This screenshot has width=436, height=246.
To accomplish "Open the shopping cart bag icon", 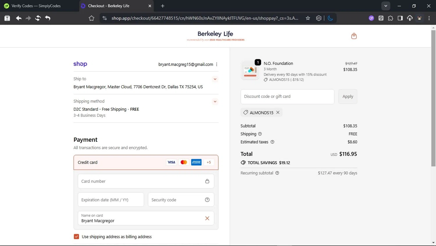I will [354, 36].
